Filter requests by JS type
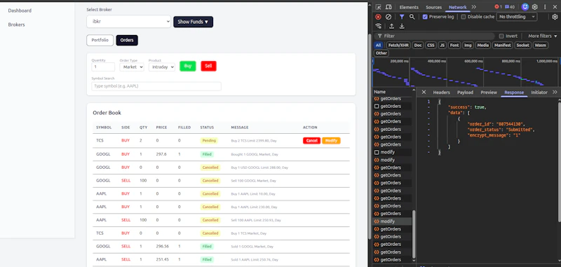This screenshot has width=561, height=267. coord(442,46)
